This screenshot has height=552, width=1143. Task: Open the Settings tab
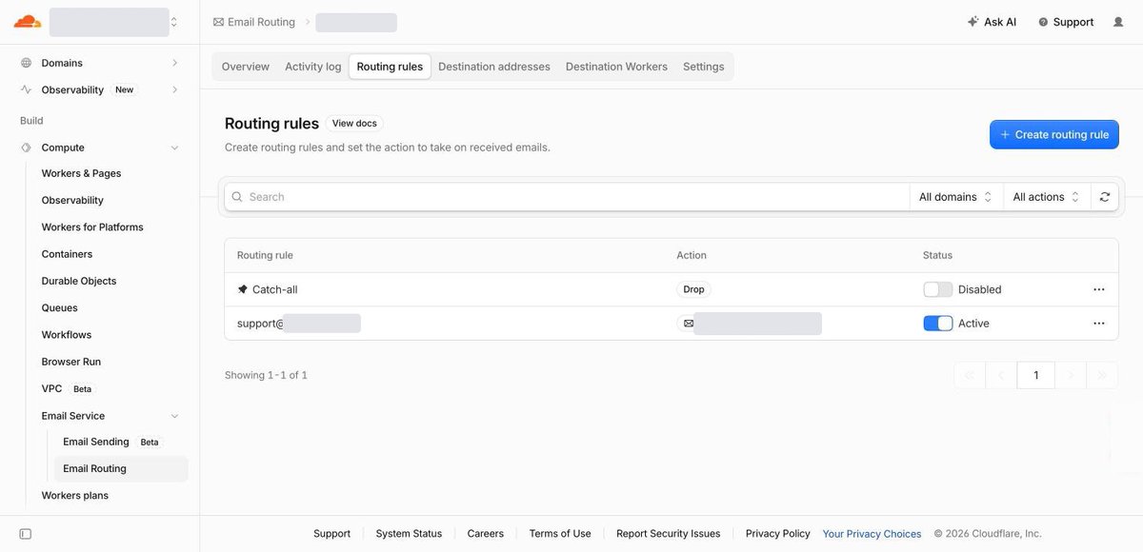(x=704, y=67)
